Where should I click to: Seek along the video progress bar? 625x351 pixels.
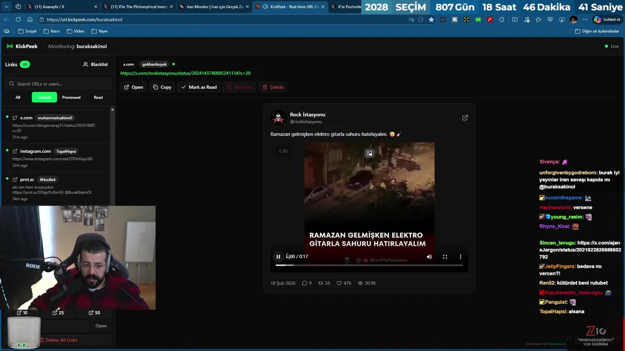369,265
